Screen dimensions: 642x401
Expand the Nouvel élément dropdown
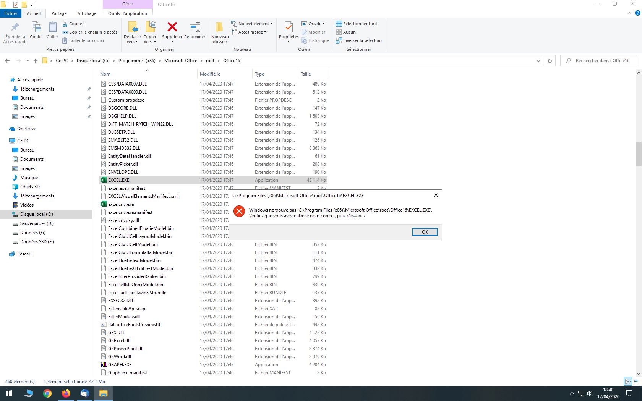pos(252,24)
